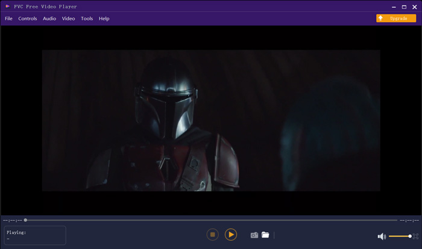Open the Video menu
This screenshot has height=249, width=422.
(x=68, y=19)
